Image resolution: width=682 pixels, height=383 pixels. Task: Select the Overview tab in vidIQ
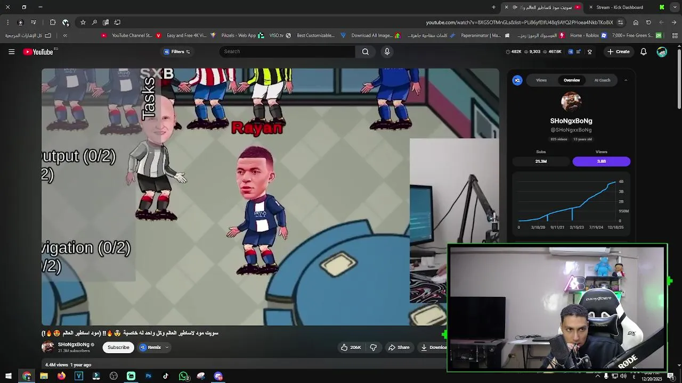click(x=572, y=80)
